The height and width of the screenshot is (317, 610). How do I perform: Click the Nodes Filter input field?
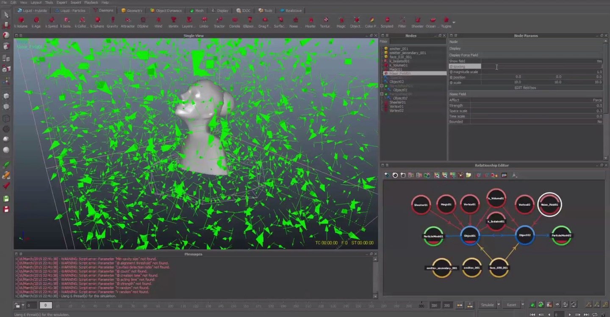tap(417, 41)
